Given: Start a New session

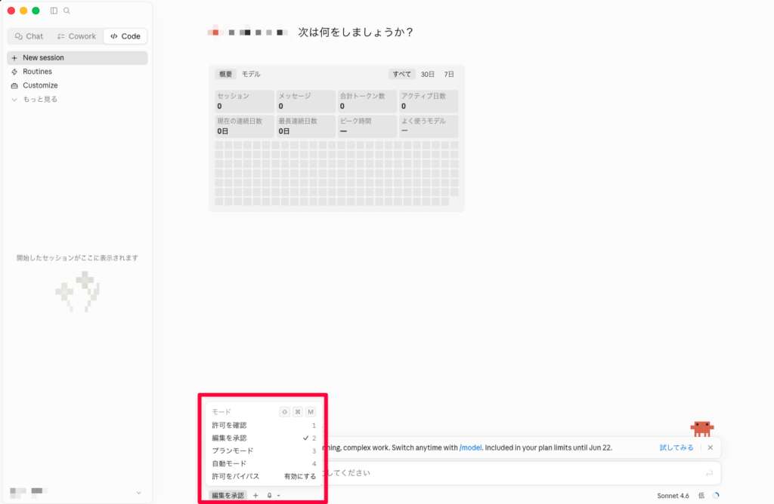Looking at the screenshot, I should (x=77, y=57).
